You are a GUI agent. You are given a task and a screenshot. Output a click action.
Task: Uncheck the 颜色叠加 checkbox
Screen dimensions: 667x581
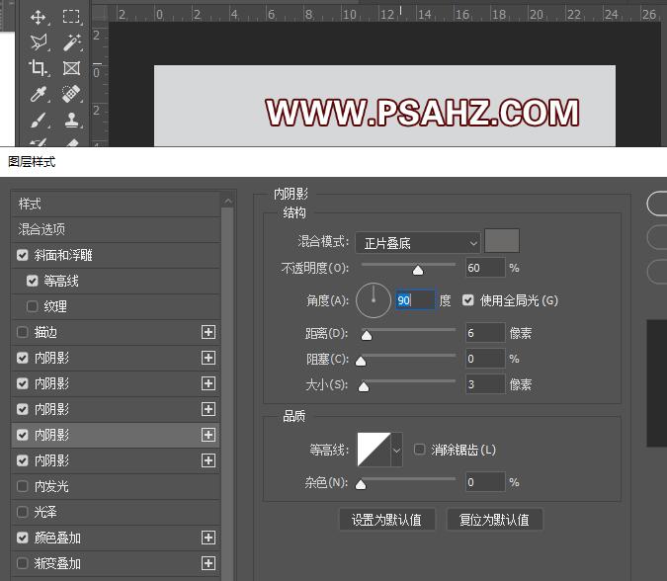22,538
